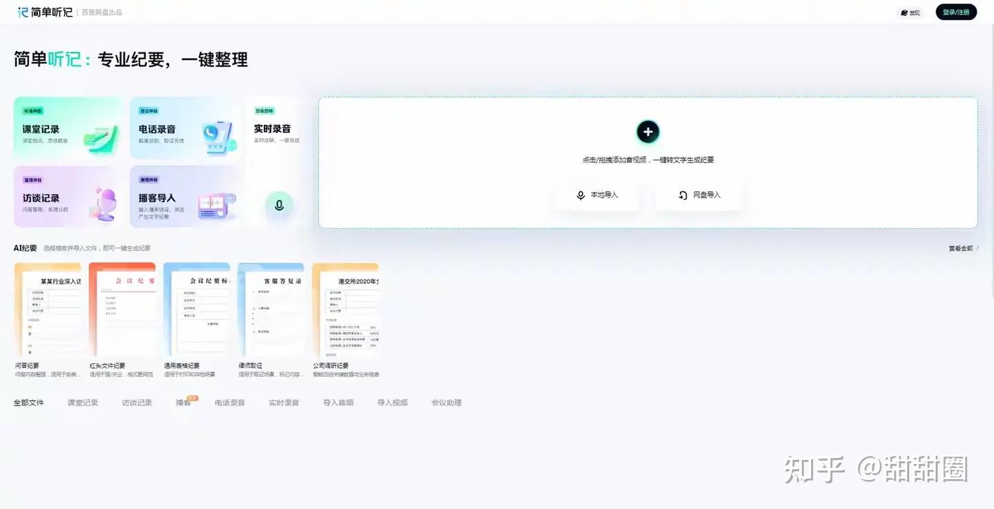This screenshot has height=509, width=994.
Task: Switch to the 访谈记录 tab
Action: 137,403
